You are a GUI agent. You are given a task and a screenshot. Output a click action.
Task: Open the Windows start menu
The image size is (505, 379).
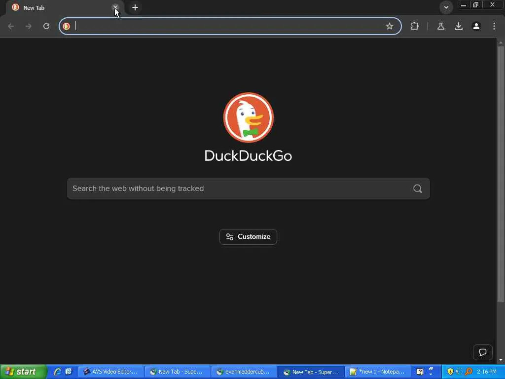click(x=23, y=372)
